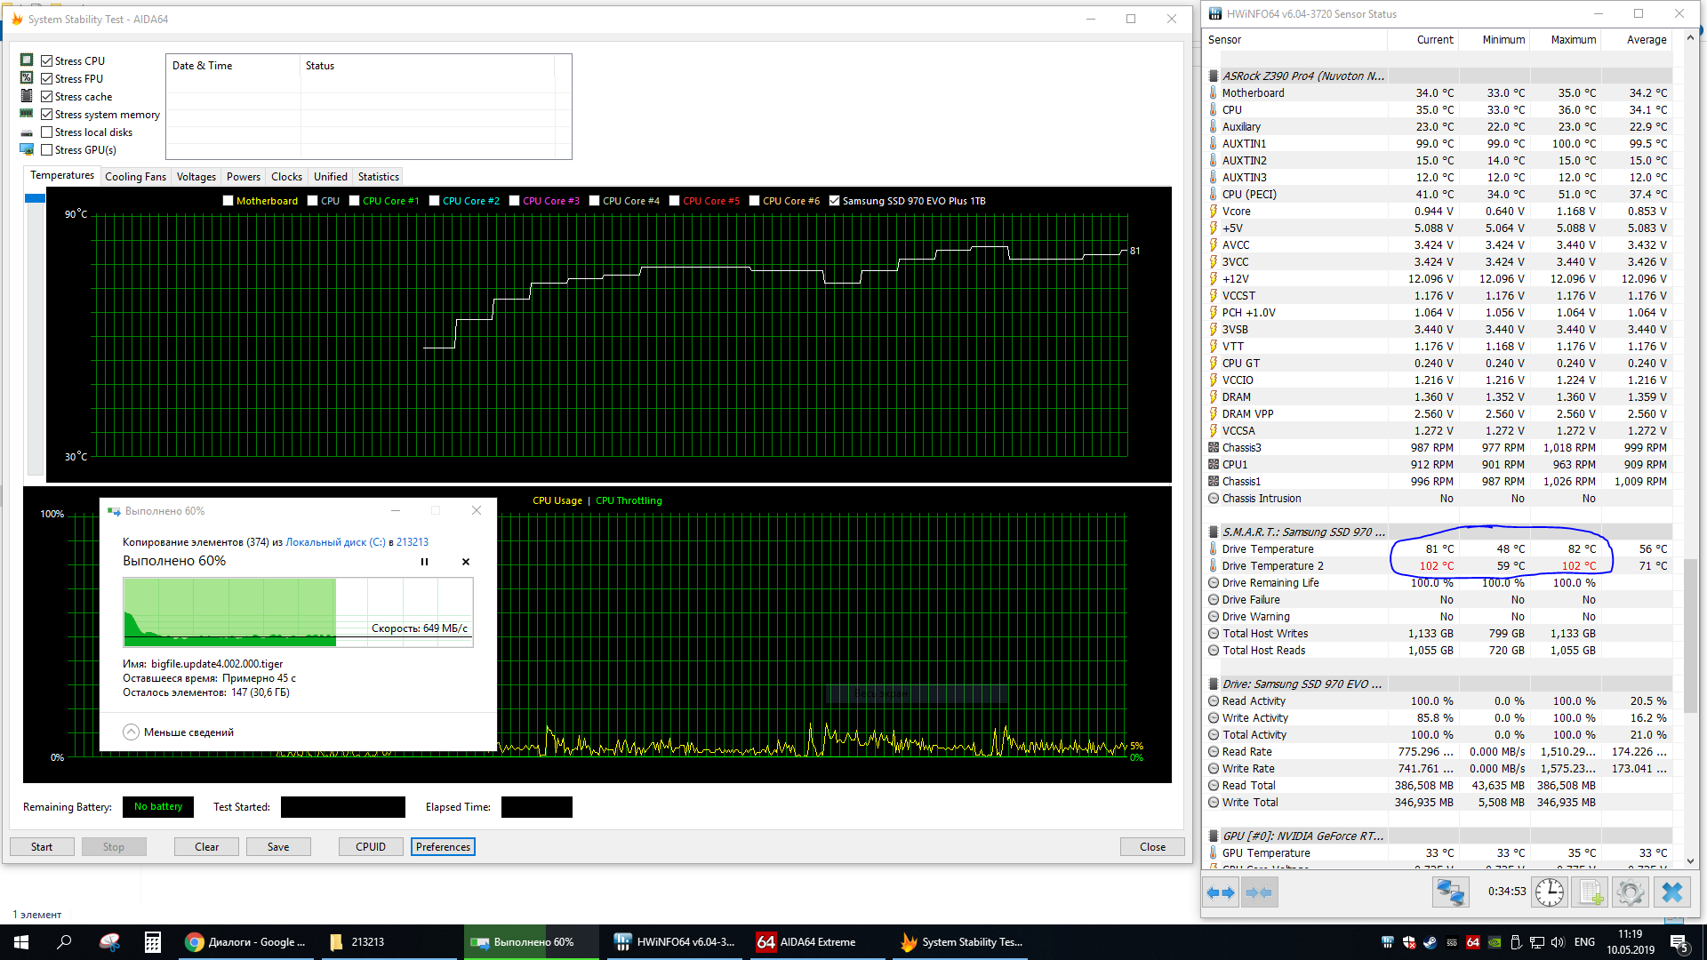The width and height of the screenshot is (1707, 960).
Task: Click the remote network computers icon
Action: point(1450,892)
